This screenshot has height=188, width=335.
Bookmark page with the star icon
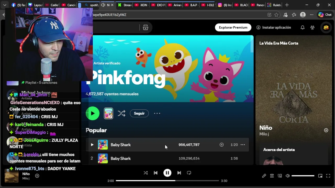pyautogui.click(x=276, y=15)
